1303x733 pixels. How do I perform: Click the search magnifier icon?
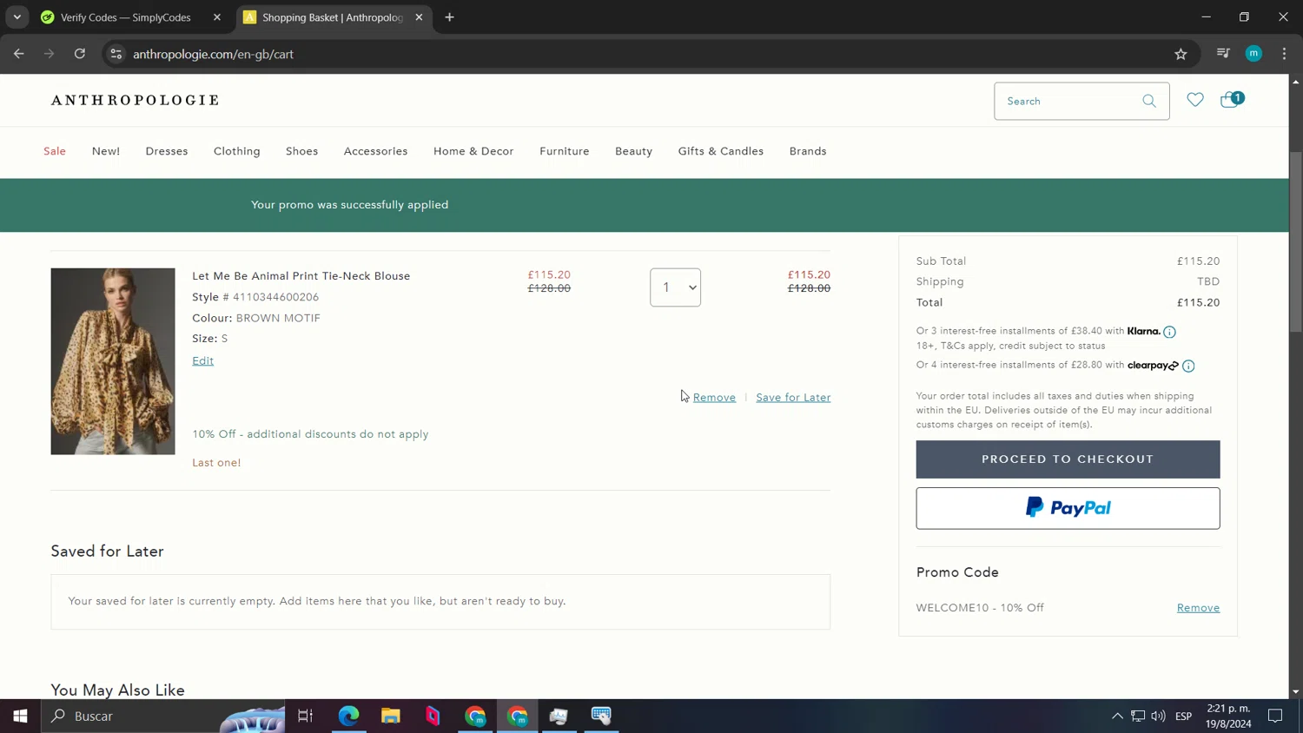point(1149,102)
